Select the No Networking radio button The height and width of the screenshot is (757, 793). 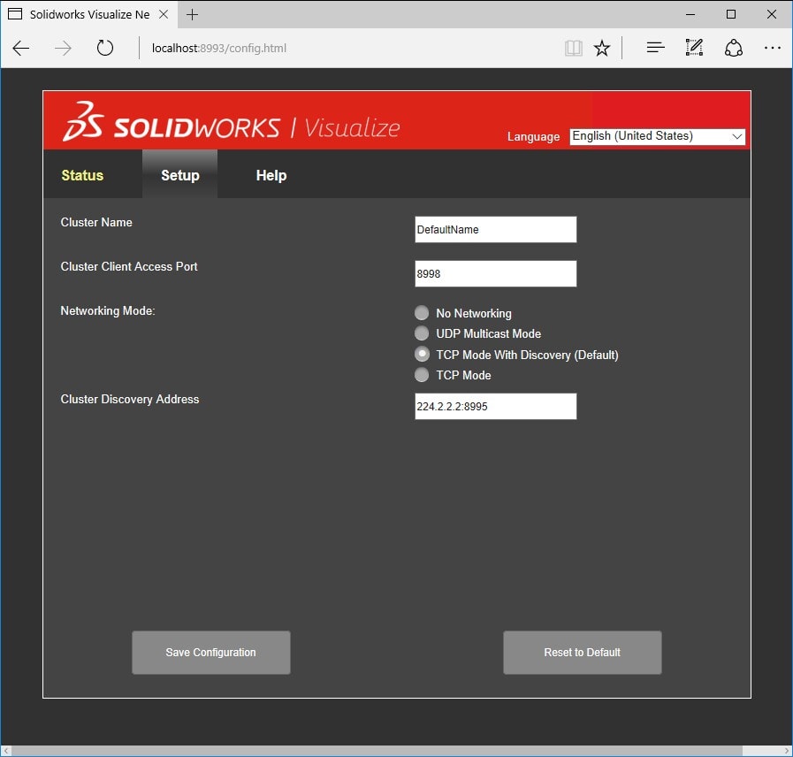422,313
